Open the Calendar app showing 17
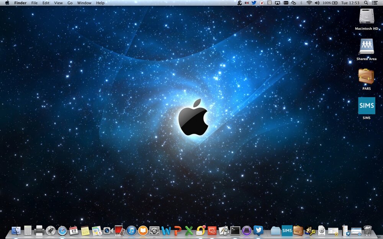Viewport: 383px width, 239px height. coord(74,231)
